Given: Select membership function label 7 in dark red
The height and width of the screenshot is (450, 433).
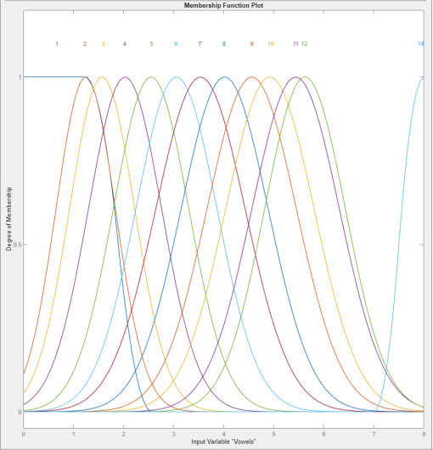Looking at the screenshot, I should (200, 44).
